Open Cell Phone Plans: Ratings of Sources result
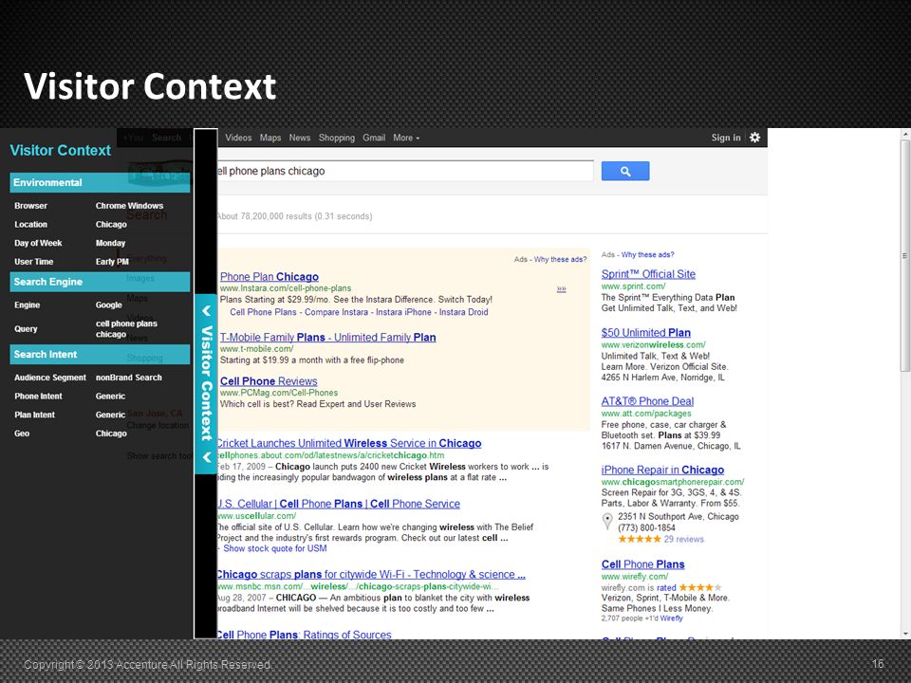The height and width of the screenshot is (683, 911). pos(304,635)
